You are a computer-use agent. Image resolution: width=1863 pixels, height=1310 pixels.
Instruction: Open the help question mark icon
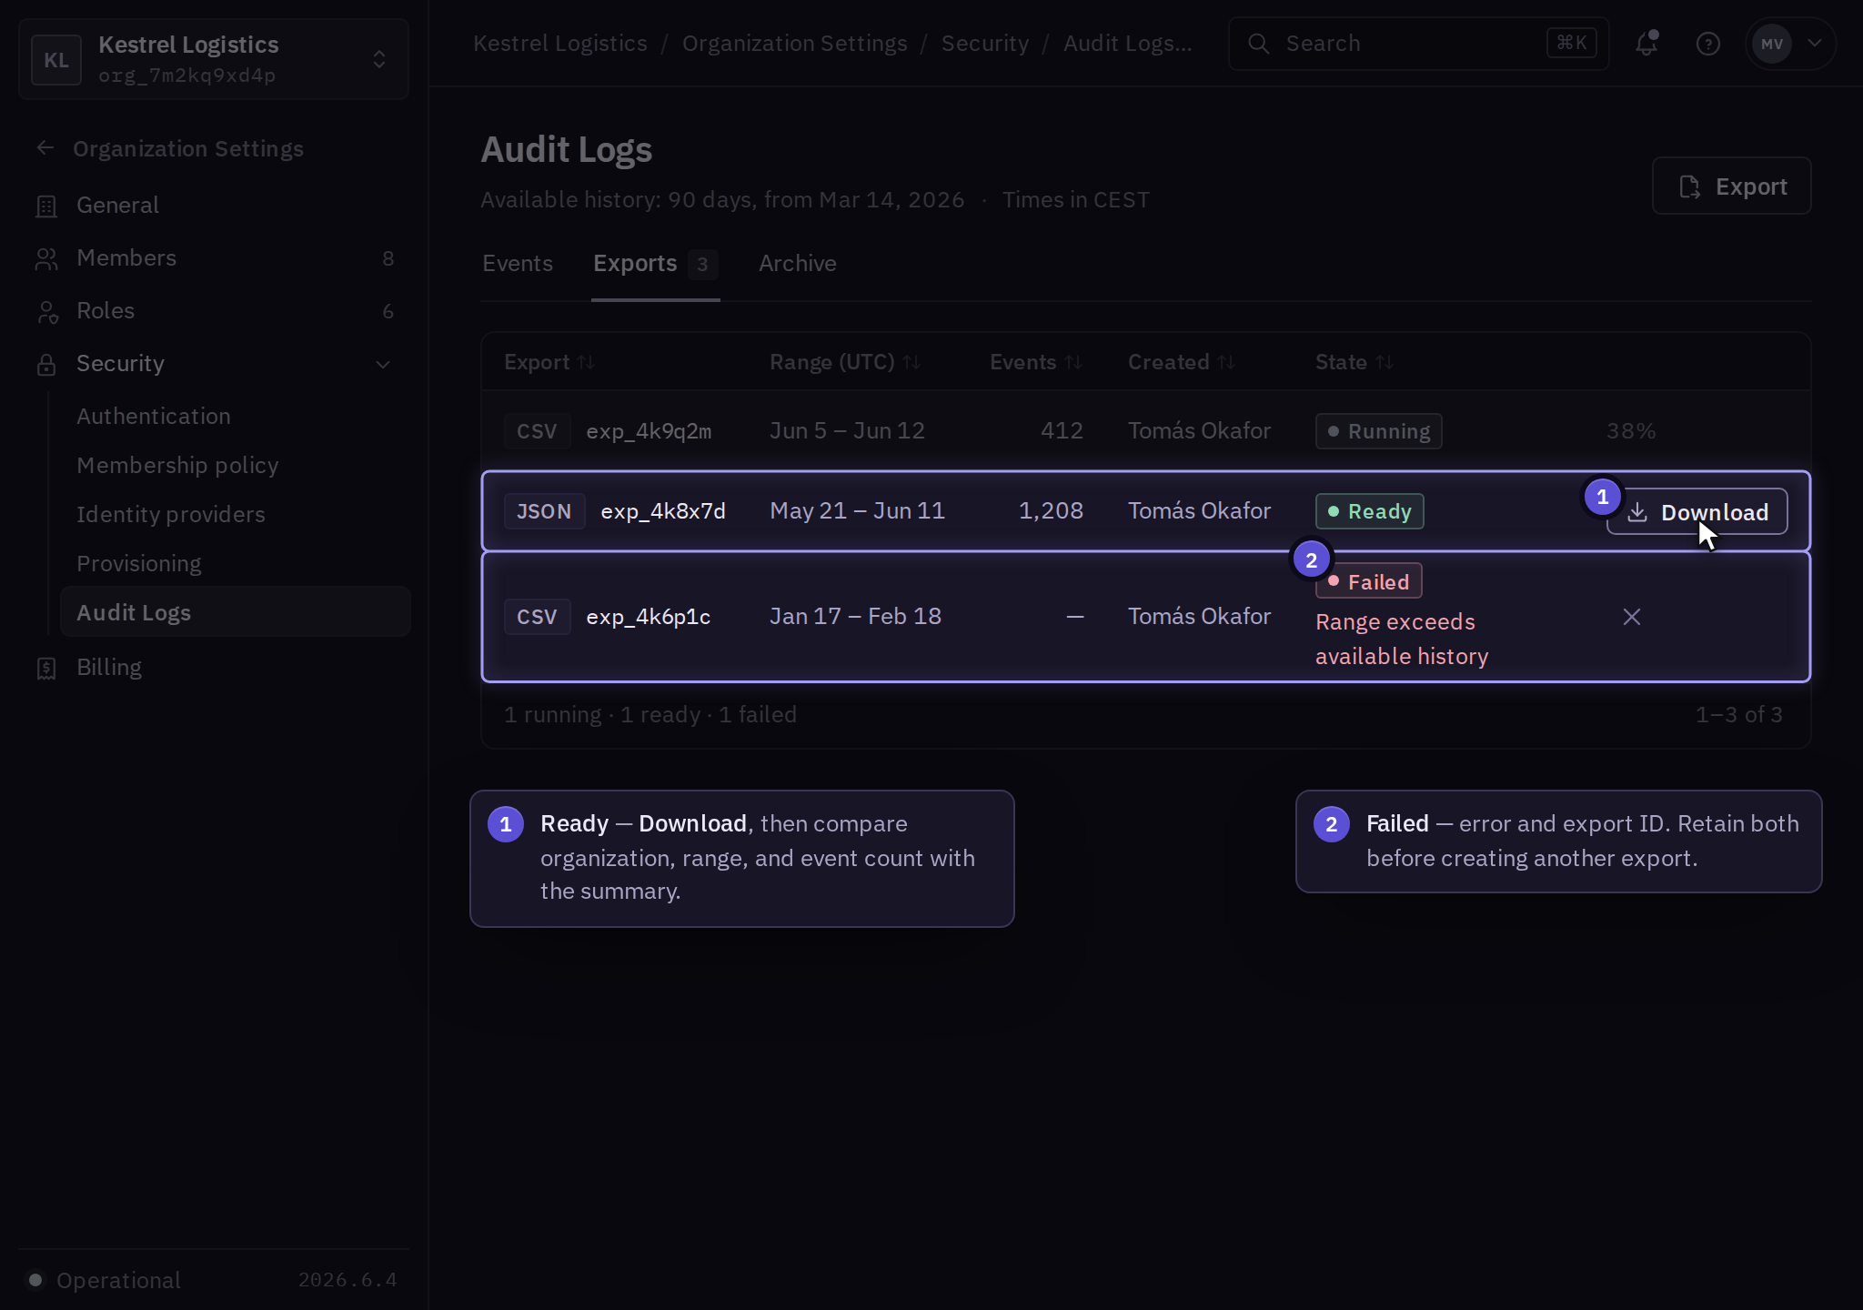coord(1708,44)
